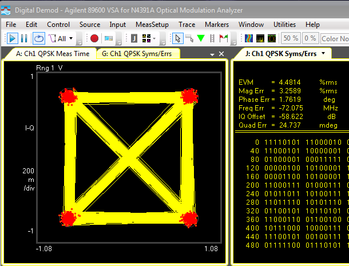This screenshot has height=266, width=349.
Task: Open the Color Normal combo box
Action: 335,38
